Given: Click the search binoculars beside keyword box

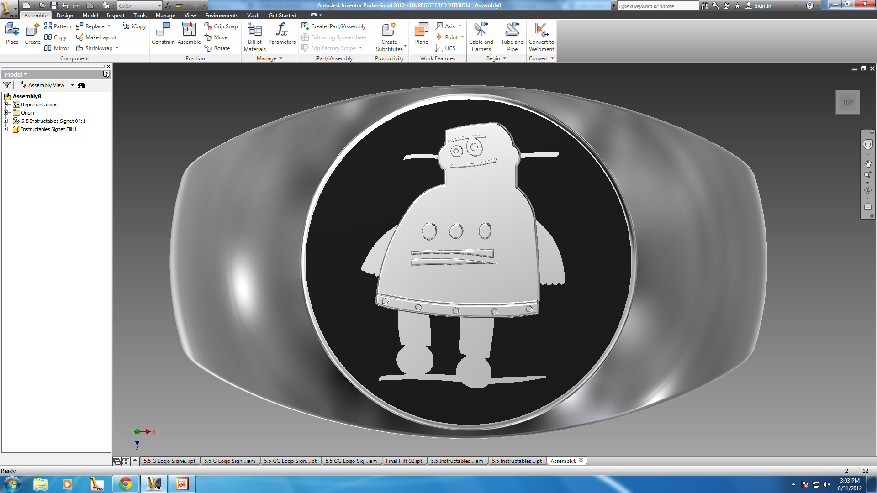Looking at the screenshot, I should click(705, 5).
